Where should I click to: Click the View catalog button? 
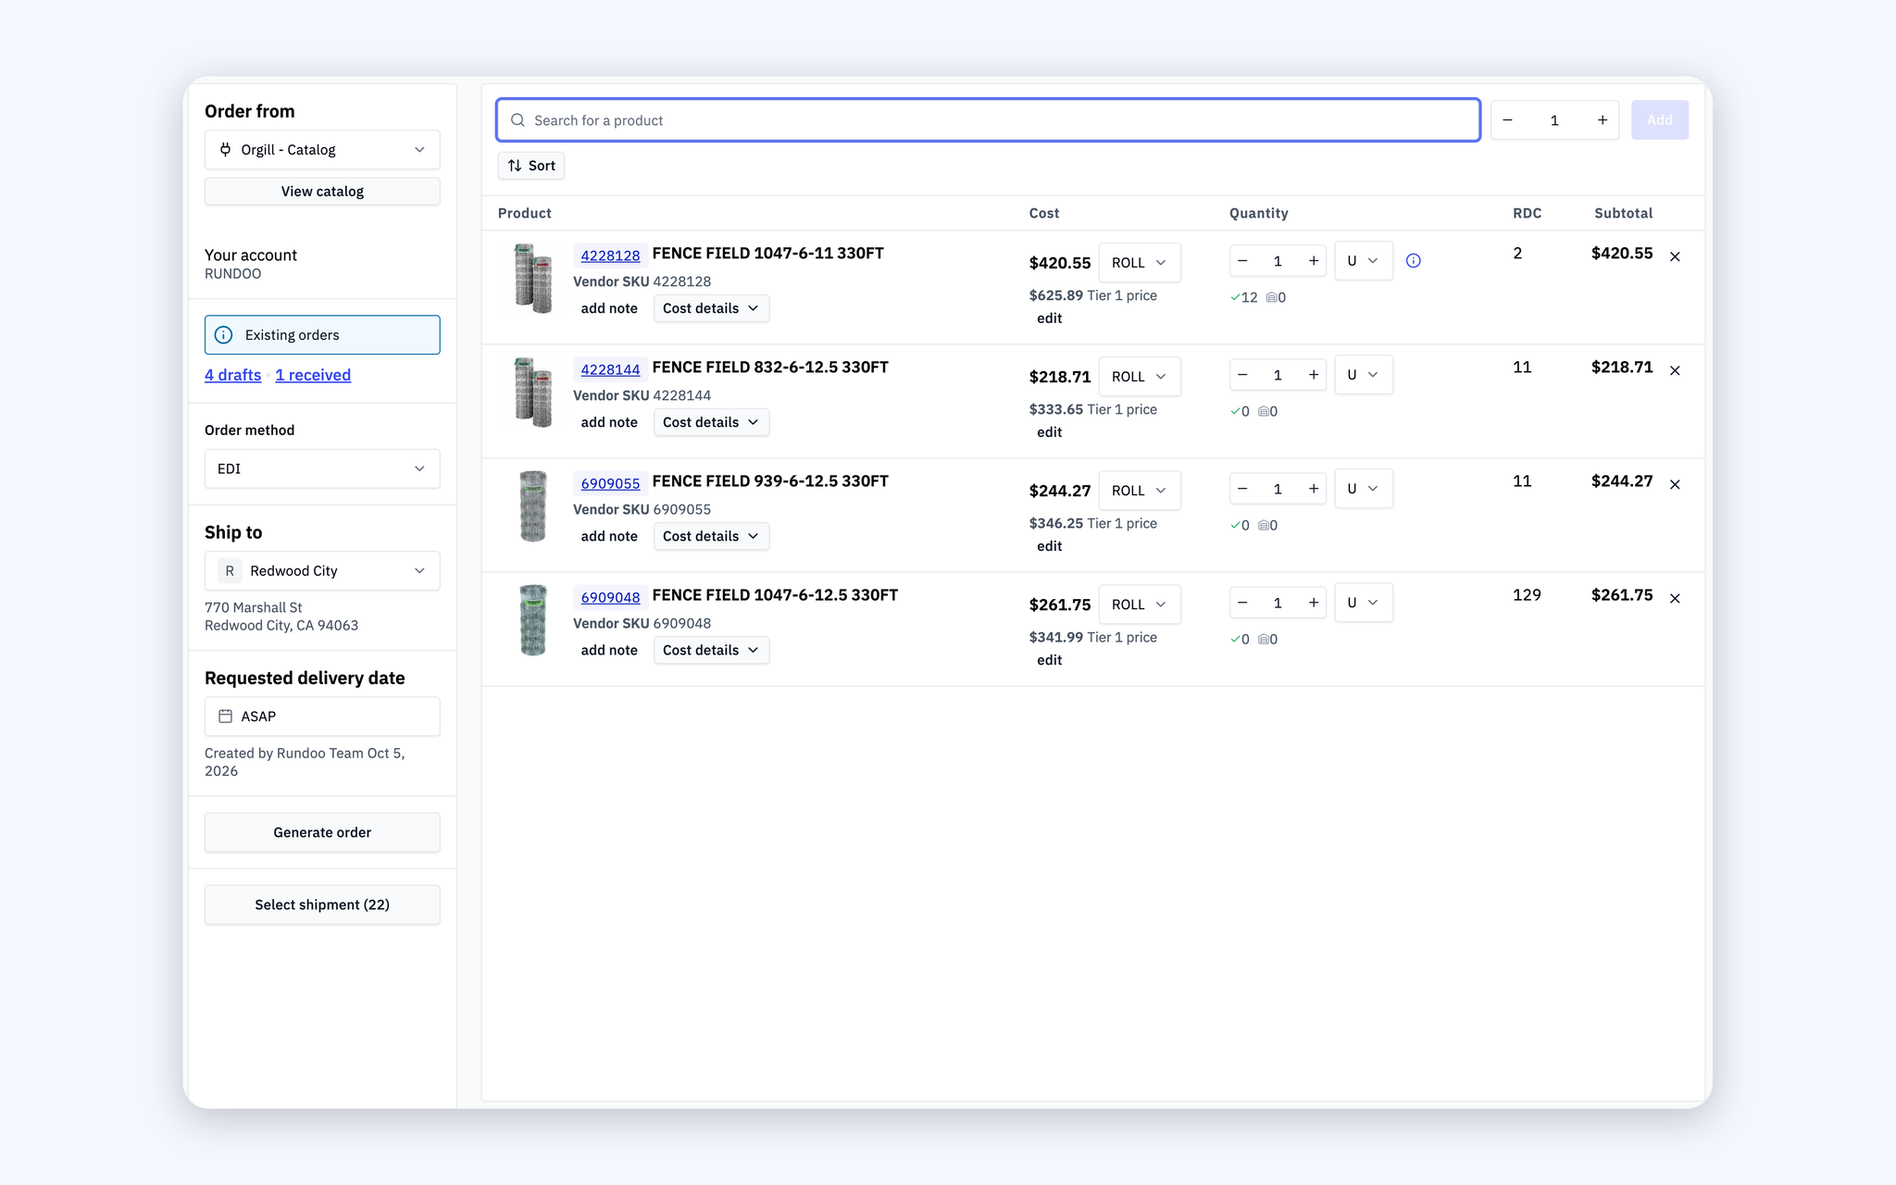[x=322, y=192]
